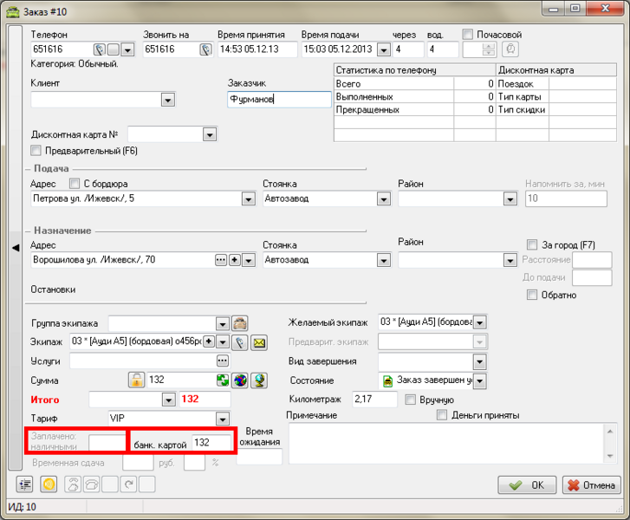The height and width of the screenshot is (520, 630).
Task: Click the green recalculate icon after Сумма
Action: (222, 380)
